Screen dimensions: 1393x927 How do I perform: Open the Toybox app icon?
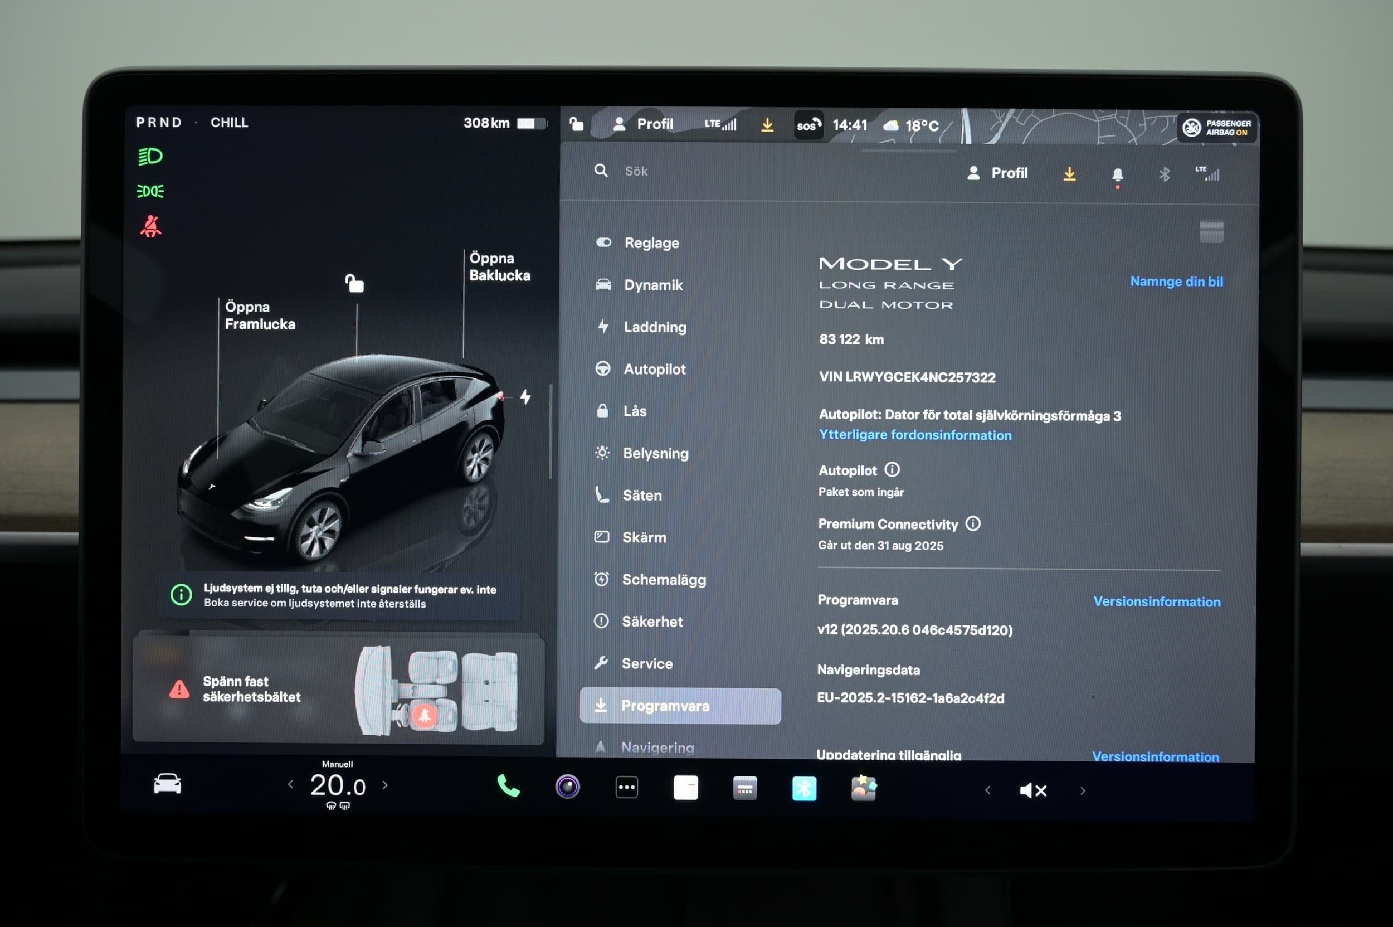click(864, 788)
